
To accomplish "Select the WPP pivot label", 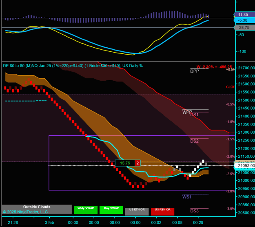I will (187, 112).
